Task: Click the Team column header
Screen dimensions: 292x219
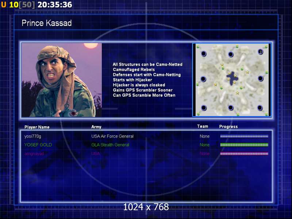Action: [203, 126]
